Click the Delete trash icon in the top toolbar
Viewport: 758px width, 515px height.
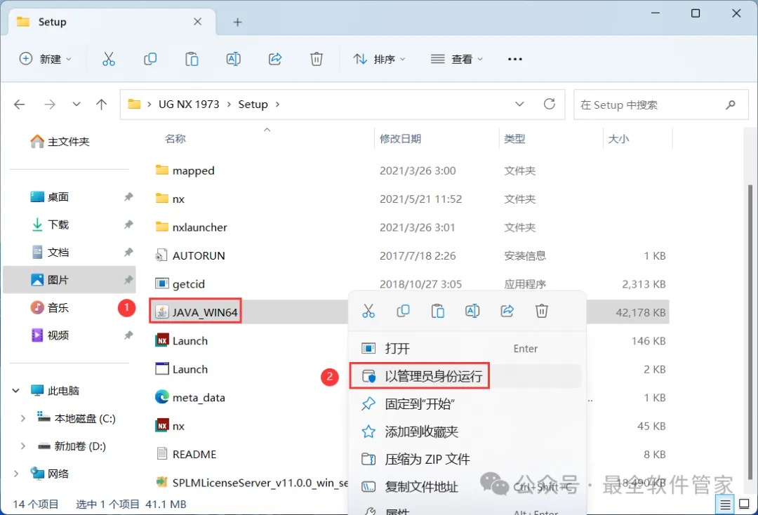316,59
